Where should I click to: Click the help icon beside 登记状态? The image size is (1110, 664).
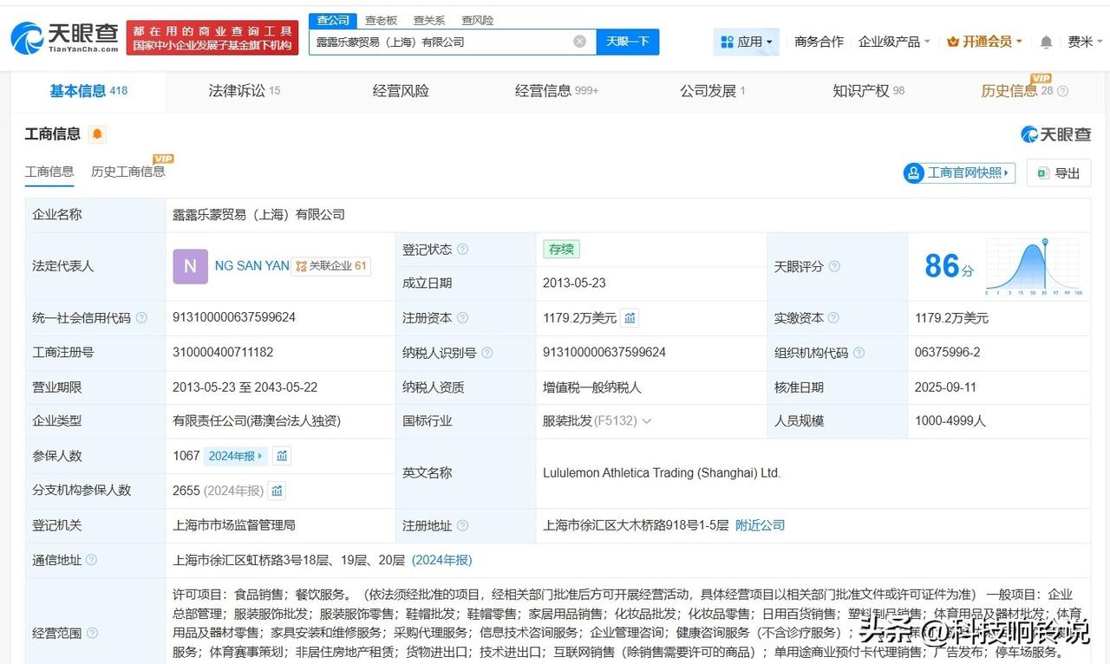[x=462, y=250]
